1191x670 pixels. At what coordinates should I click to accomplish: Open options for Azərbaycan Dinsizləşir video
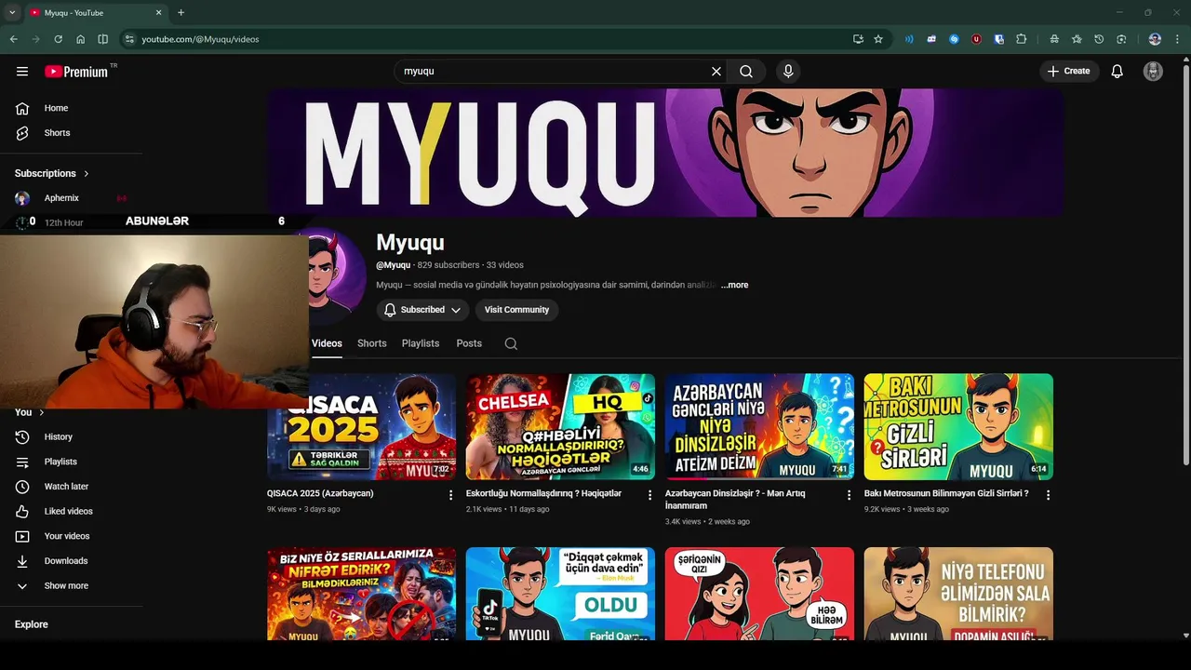click(x=849, y=495)
